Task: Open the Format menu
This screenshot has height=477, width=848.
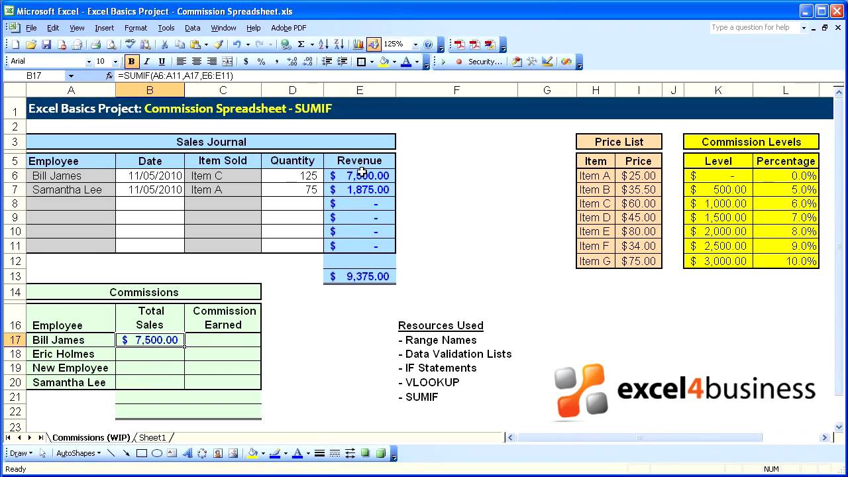Action: tap(136, 28)
